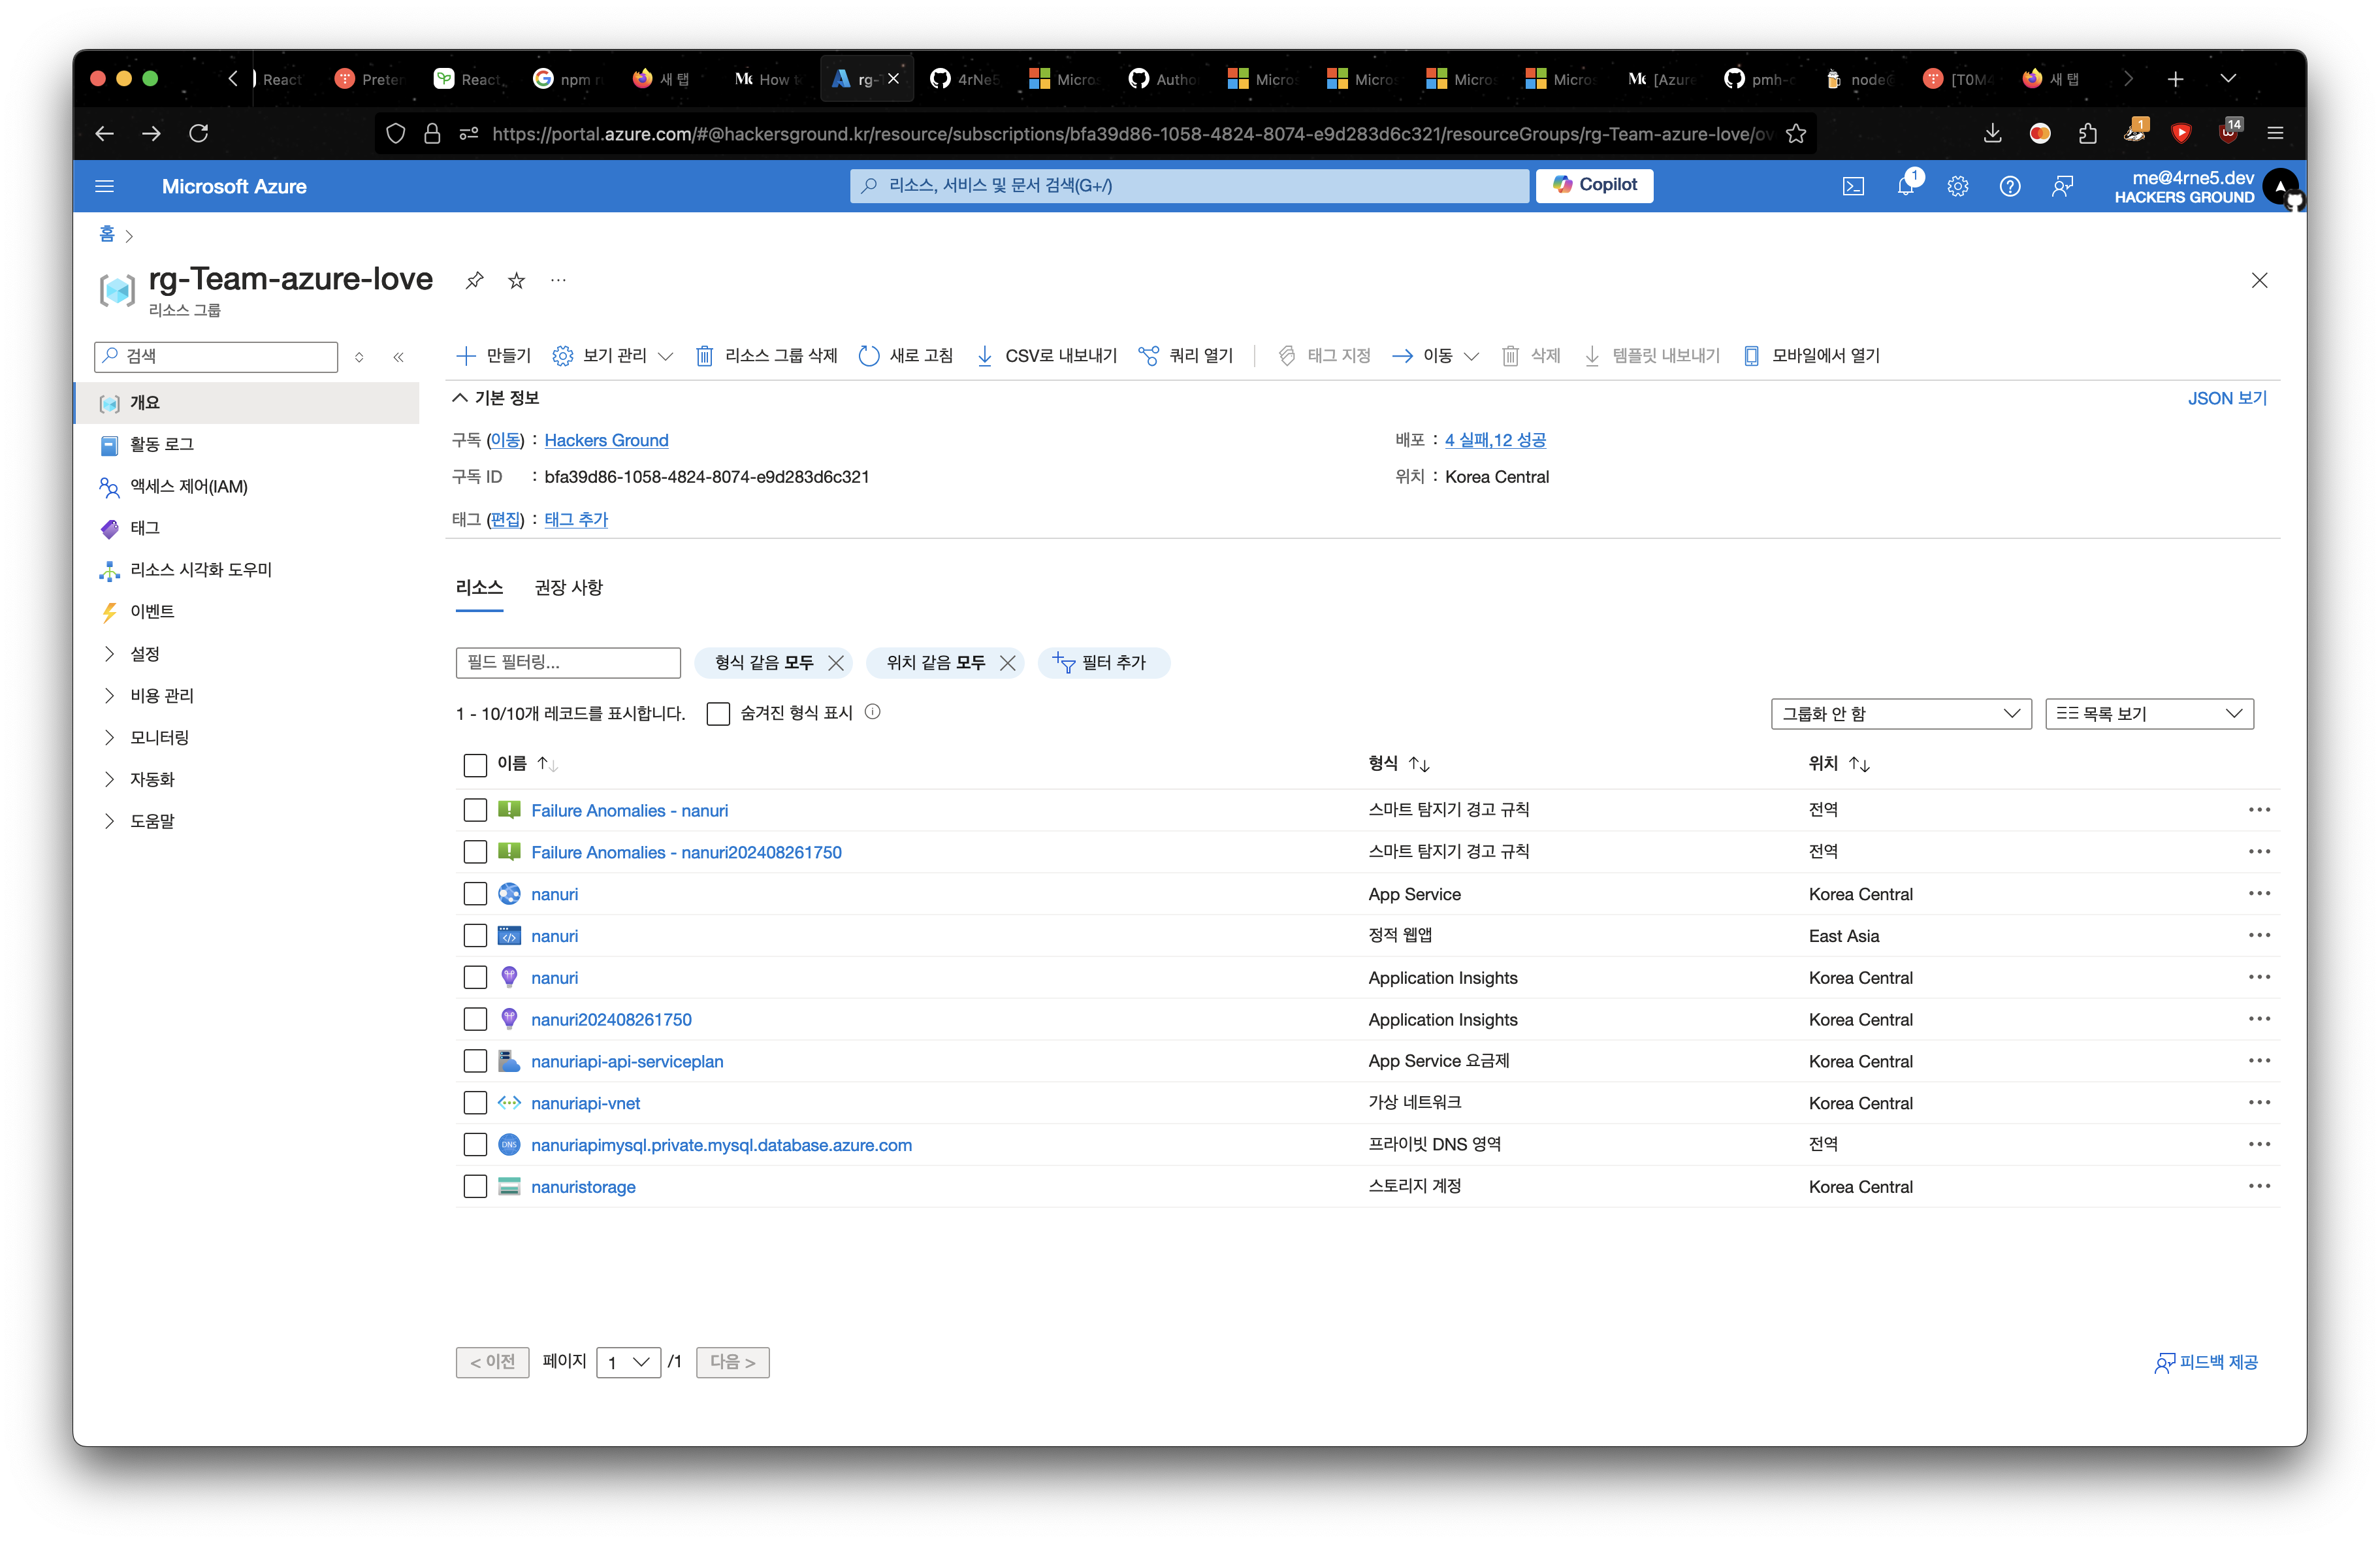Open the portal hamburger menu
Screen dimensions: 2380x1543
(x=104, y=186)
